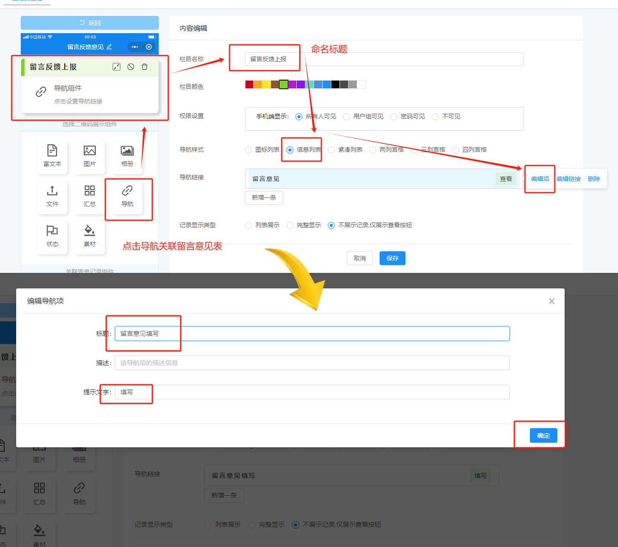Go back with the 返回 button
The height and width of the screenshot is (547, 618).
[90, 23]
